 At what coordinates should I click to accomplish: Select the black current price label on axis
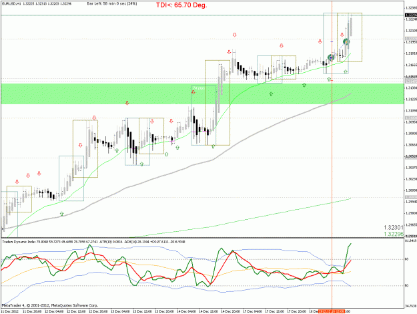click(x=411, y=15)
